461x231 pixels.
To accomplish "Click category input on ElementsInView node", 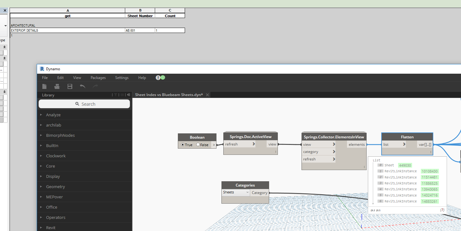I will tap(319, 152).
